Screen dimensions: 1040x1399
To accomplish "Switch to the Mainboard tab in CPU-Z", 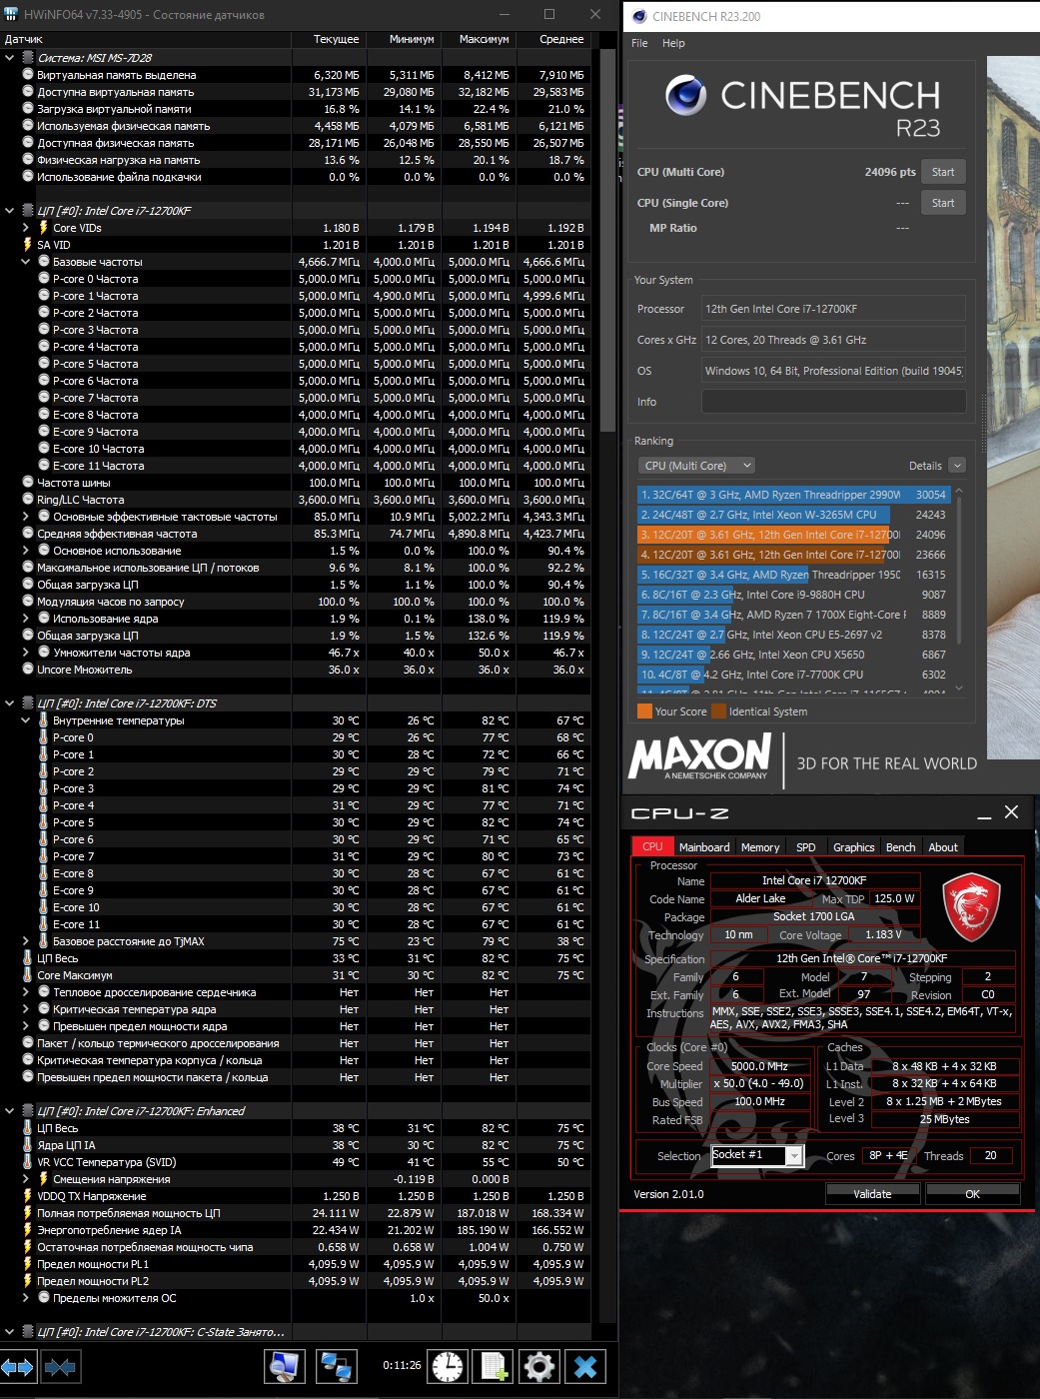I will (704, 847).
